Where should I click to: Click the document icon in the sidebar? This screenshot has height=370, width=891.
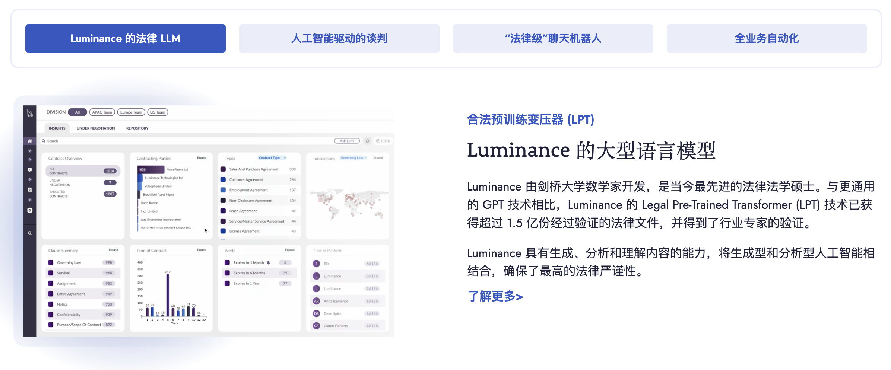(30, 190)
